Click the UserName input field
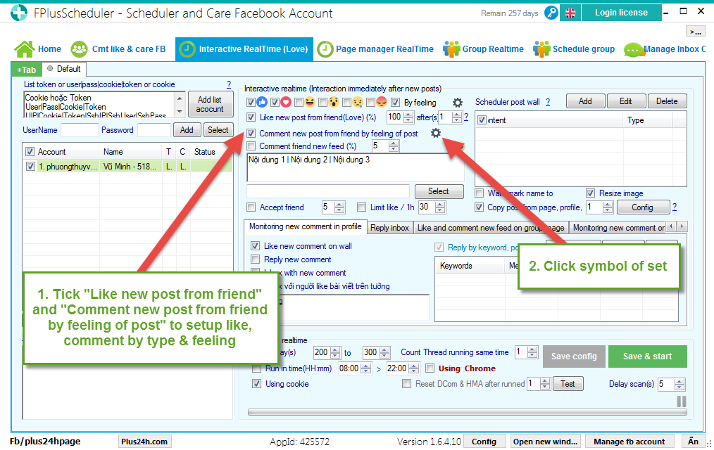Image resolution: width=714 pixels, height=450 pixels. click(x=80, y=130)
